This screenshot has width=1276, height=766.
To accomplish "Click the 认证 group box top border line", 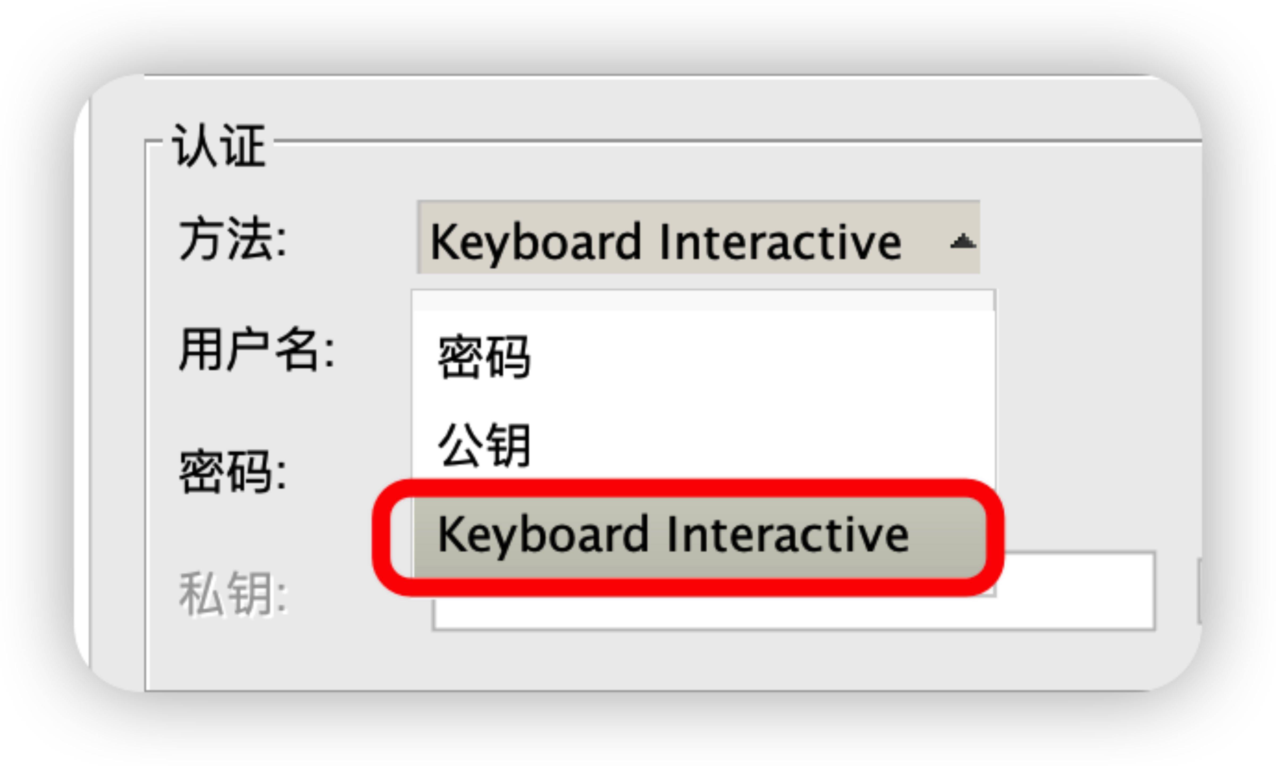I will point(737,141).
